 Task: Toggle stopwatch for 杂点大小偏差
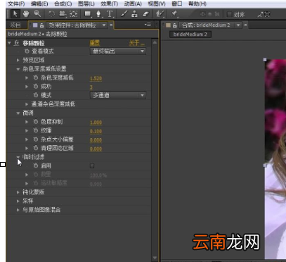coord(36,139)
